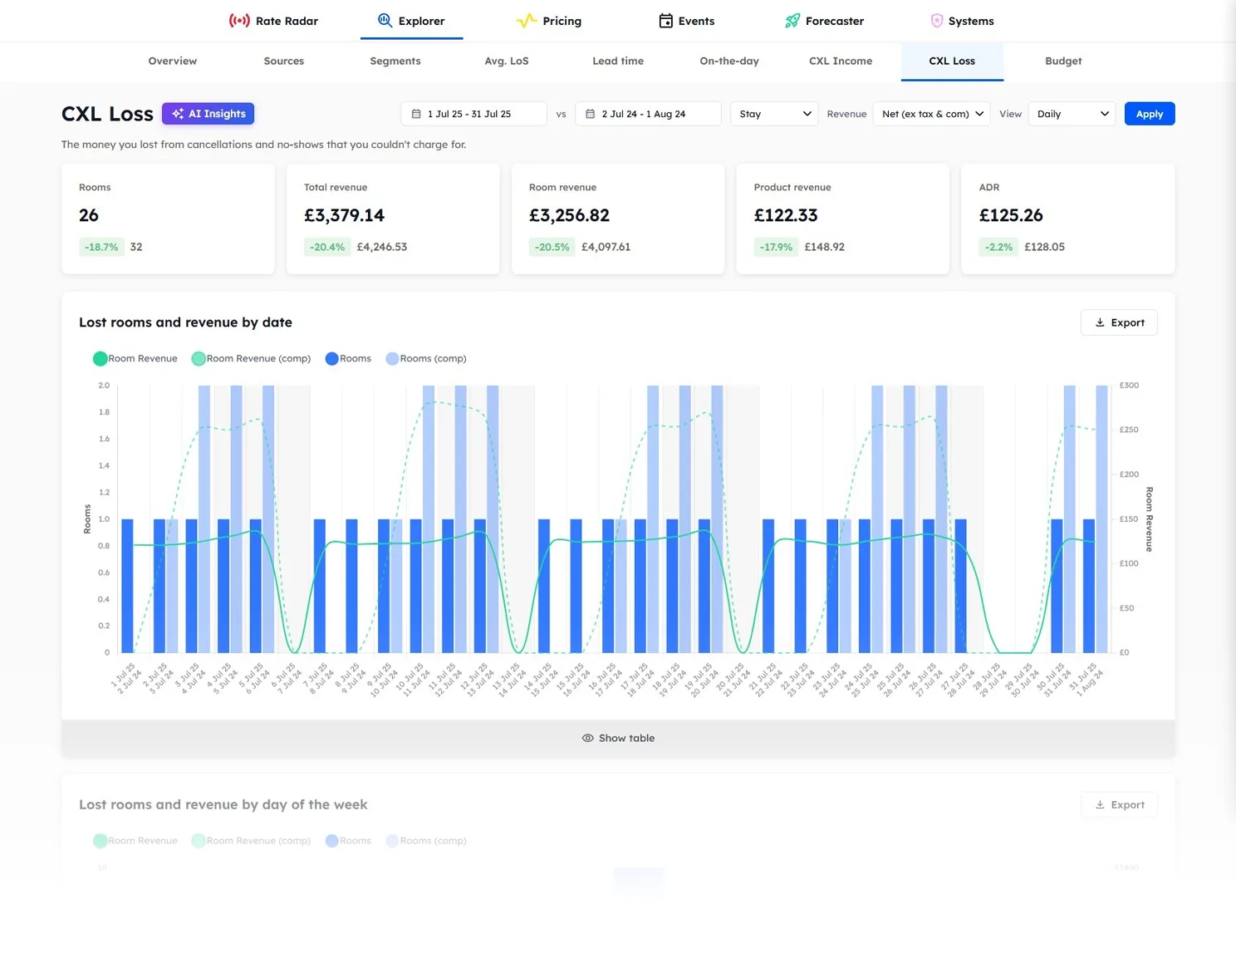Click the Product revenue value £122.33
The image size is (1236, 958).
[786, 215]
